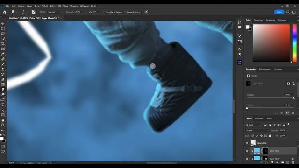Open the layer Opacity dropdown arrow
Image resolution: width=299 pixels, height=168 pixels.
(x=288, y=131)
